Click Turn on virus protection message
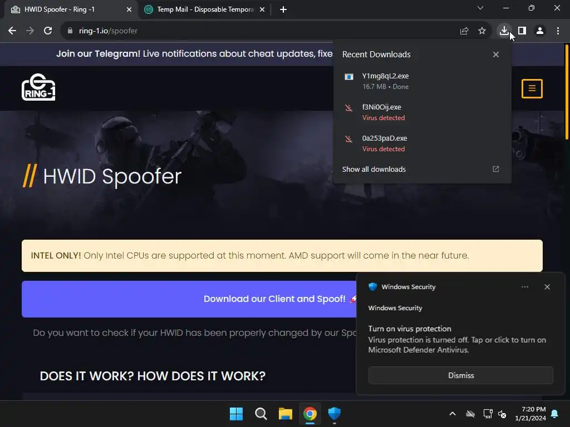The image size is (570, 427). coord(458,339)
